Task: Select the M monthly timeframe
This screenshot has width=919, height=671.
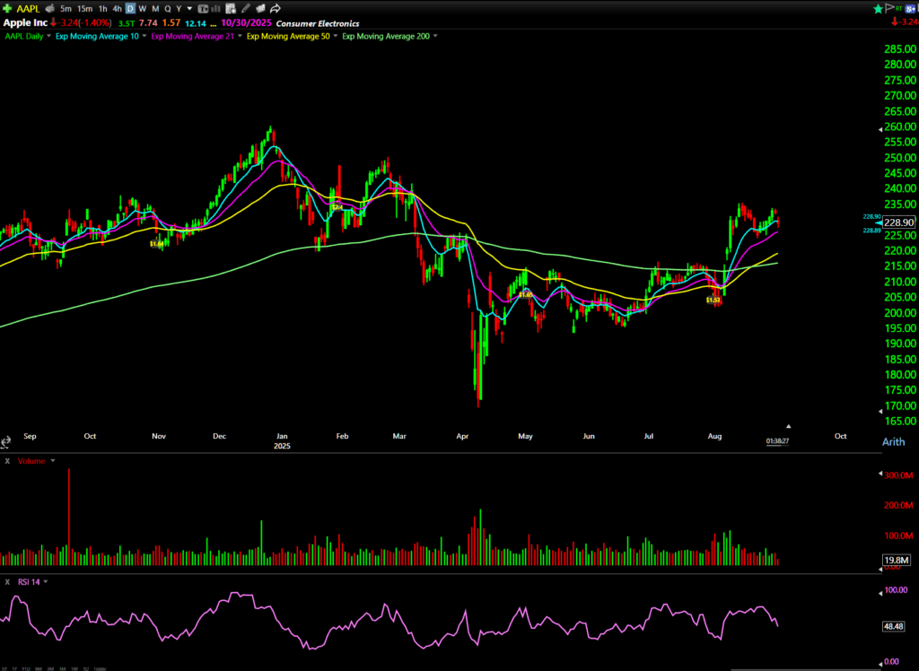Action: click(x=155, y=9)
